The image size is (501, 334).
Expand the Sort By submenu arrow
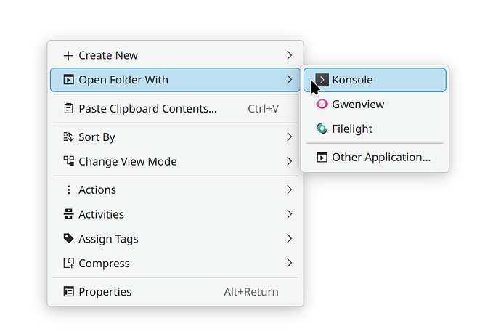coord(289,137)
